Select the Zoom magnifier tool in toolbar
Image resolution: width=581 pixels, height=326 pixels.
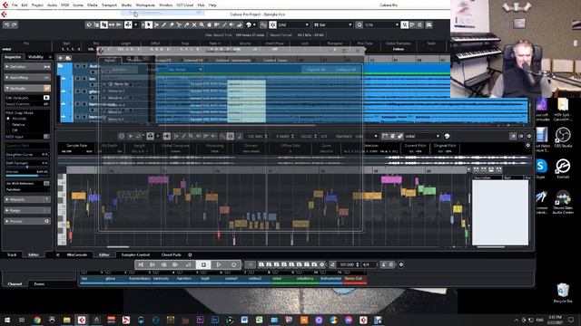click(202, 24)
